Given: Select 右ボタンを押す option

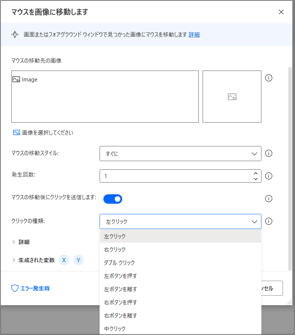Looking at the screenshot, I should pos(180,302).
